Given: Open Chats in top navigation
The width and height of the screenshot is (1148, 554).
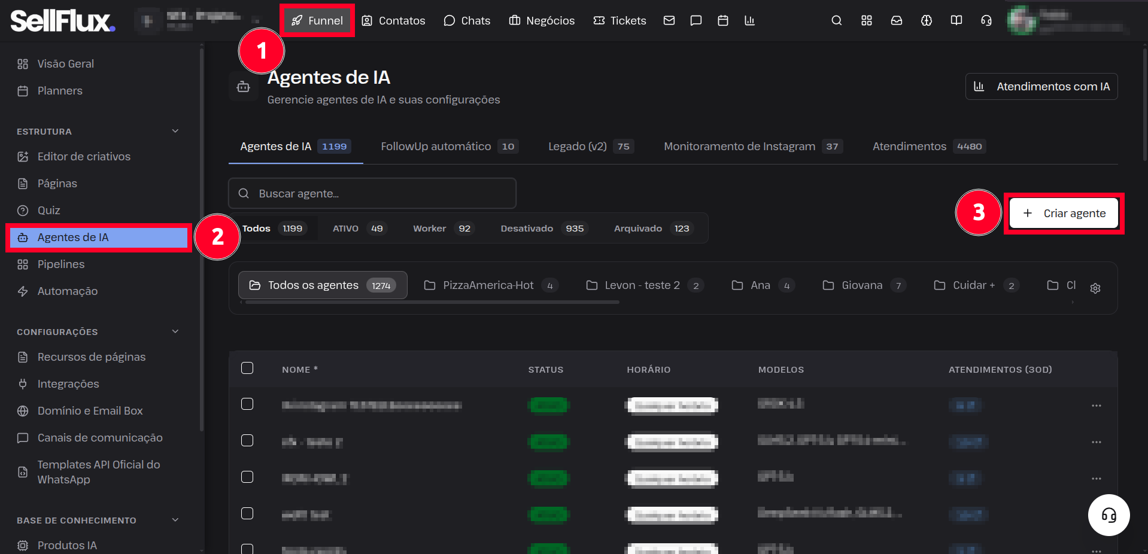Looking at the screenshot, I should click(x=467, y=21).
